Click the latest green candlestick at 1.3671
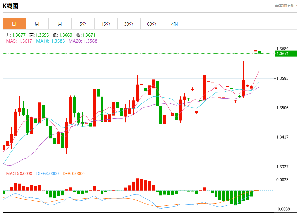The image size is (300, 214). (x=259, y=52)
